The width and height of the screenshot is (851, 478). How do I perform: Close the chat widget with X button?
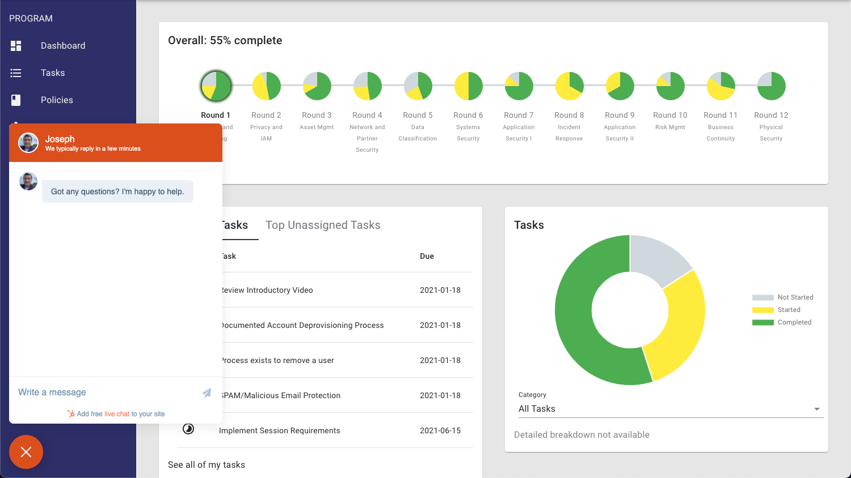pos(26,452)
